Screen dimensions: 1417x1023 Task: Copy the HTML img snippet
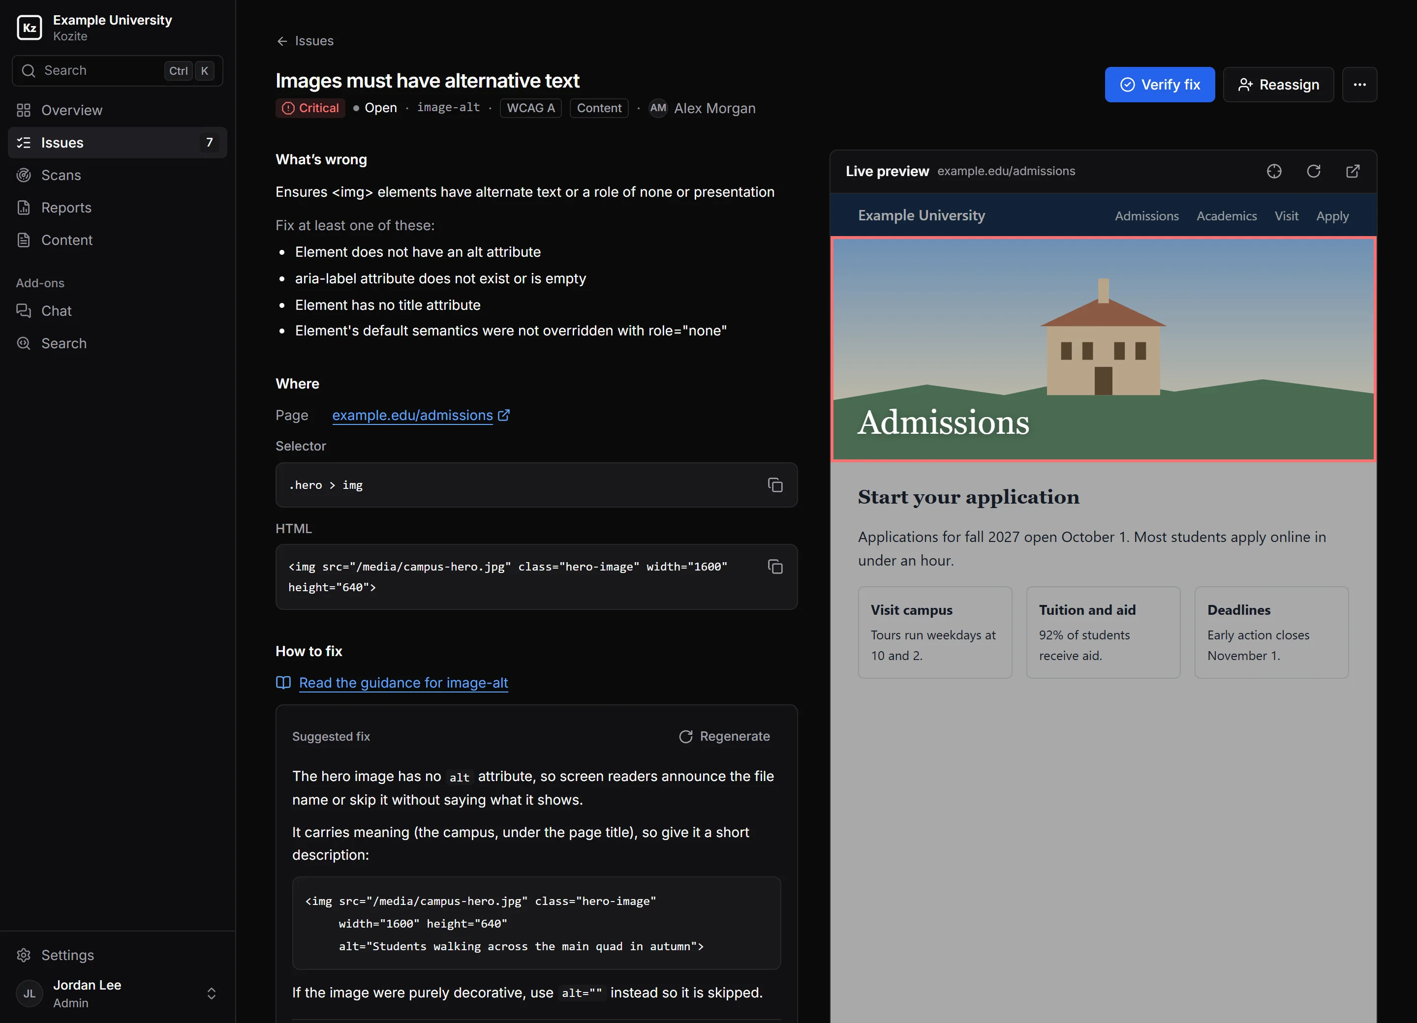pos(775,567)
